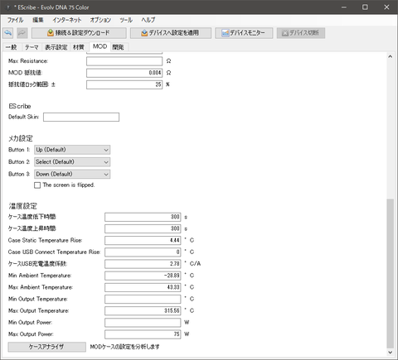398x360 pixels.
Task: Switch to the テーマ tab
Action: [x=32, y=47]
